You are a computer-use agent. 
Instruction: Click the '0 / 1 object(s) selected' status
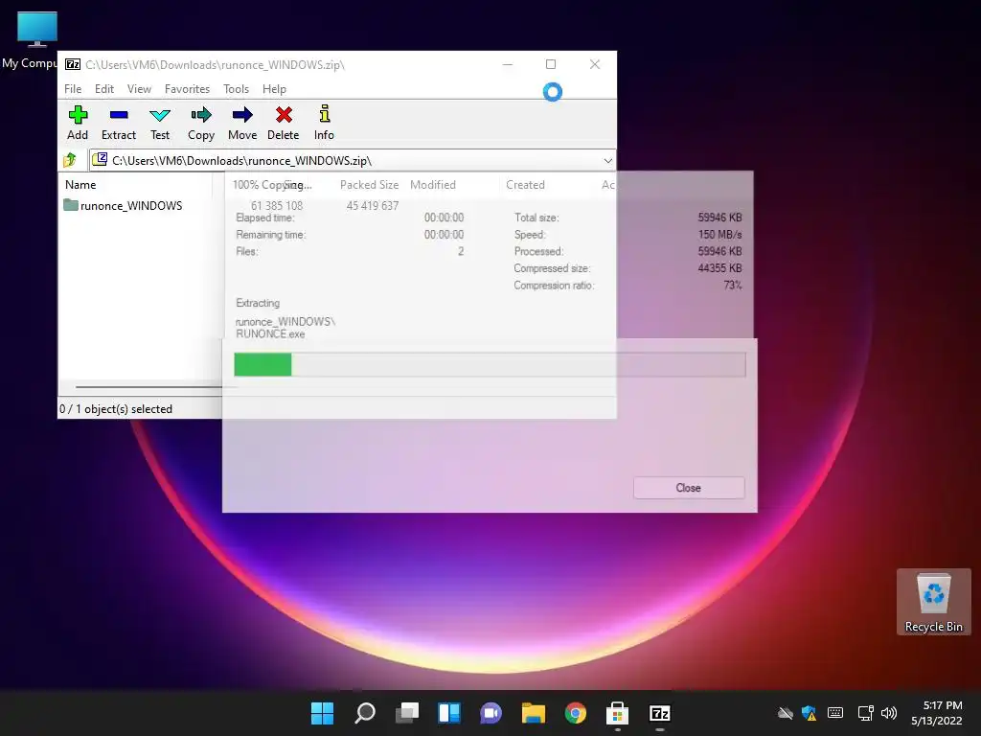(x=116, y=408)
